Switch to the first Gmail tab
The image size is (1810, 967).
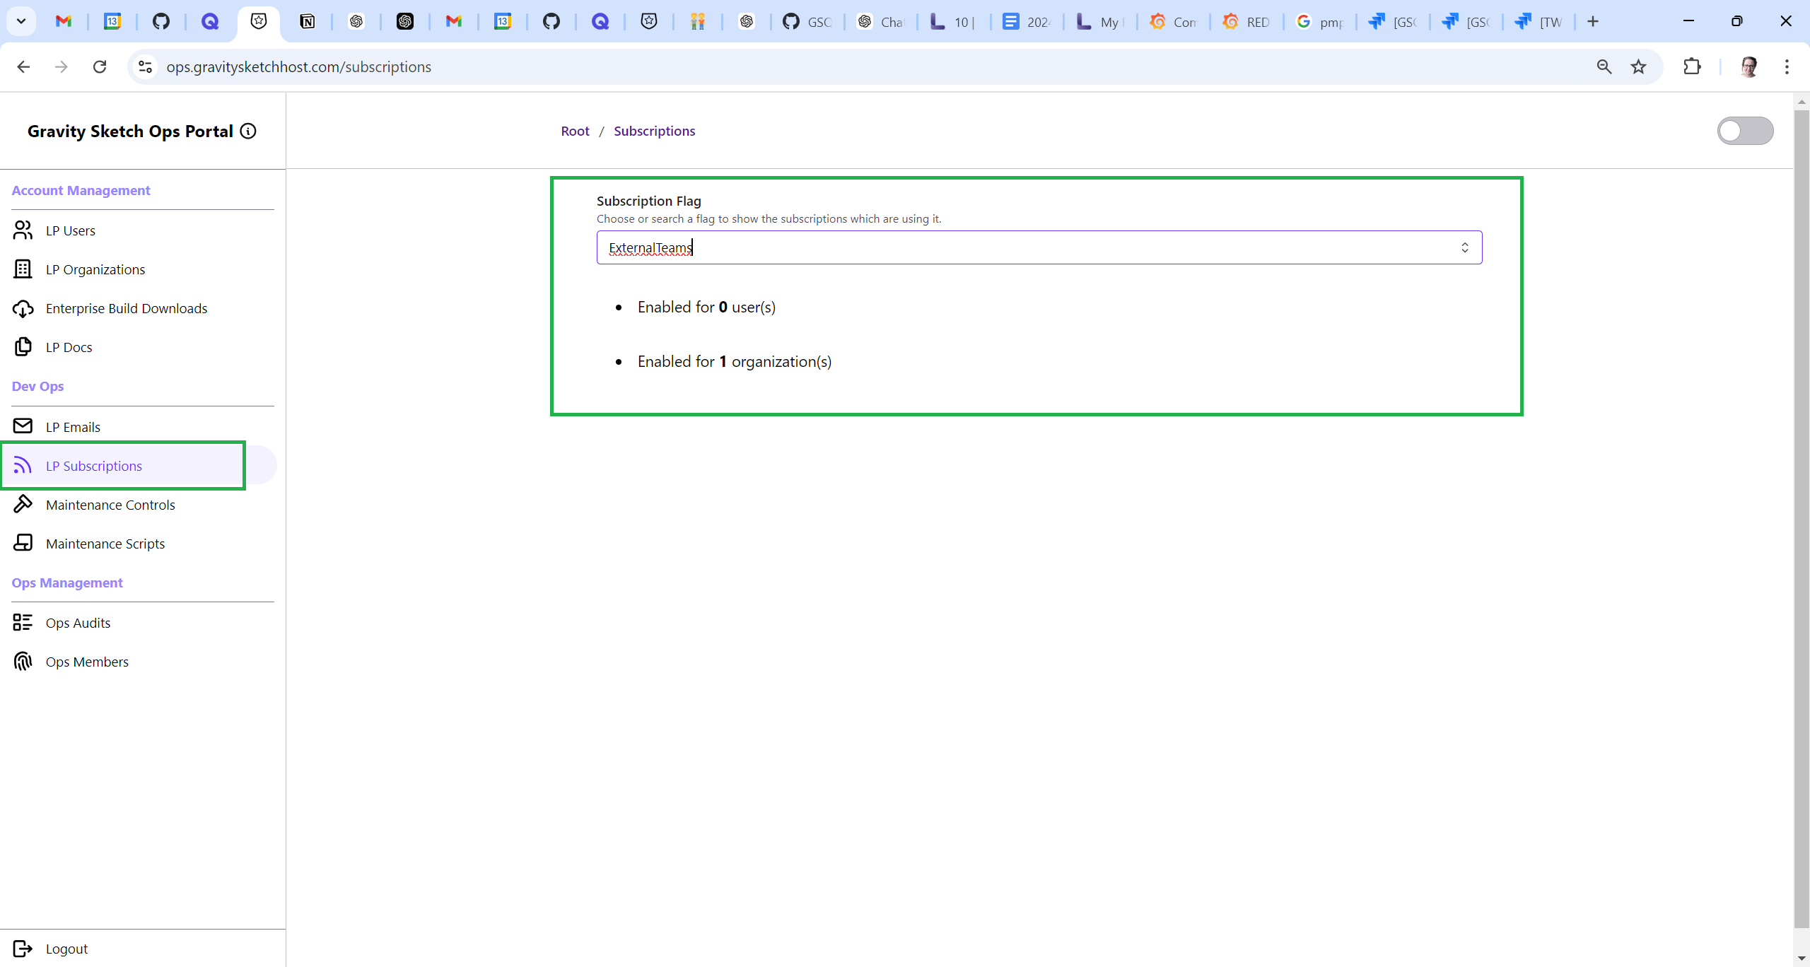(64, 22)
